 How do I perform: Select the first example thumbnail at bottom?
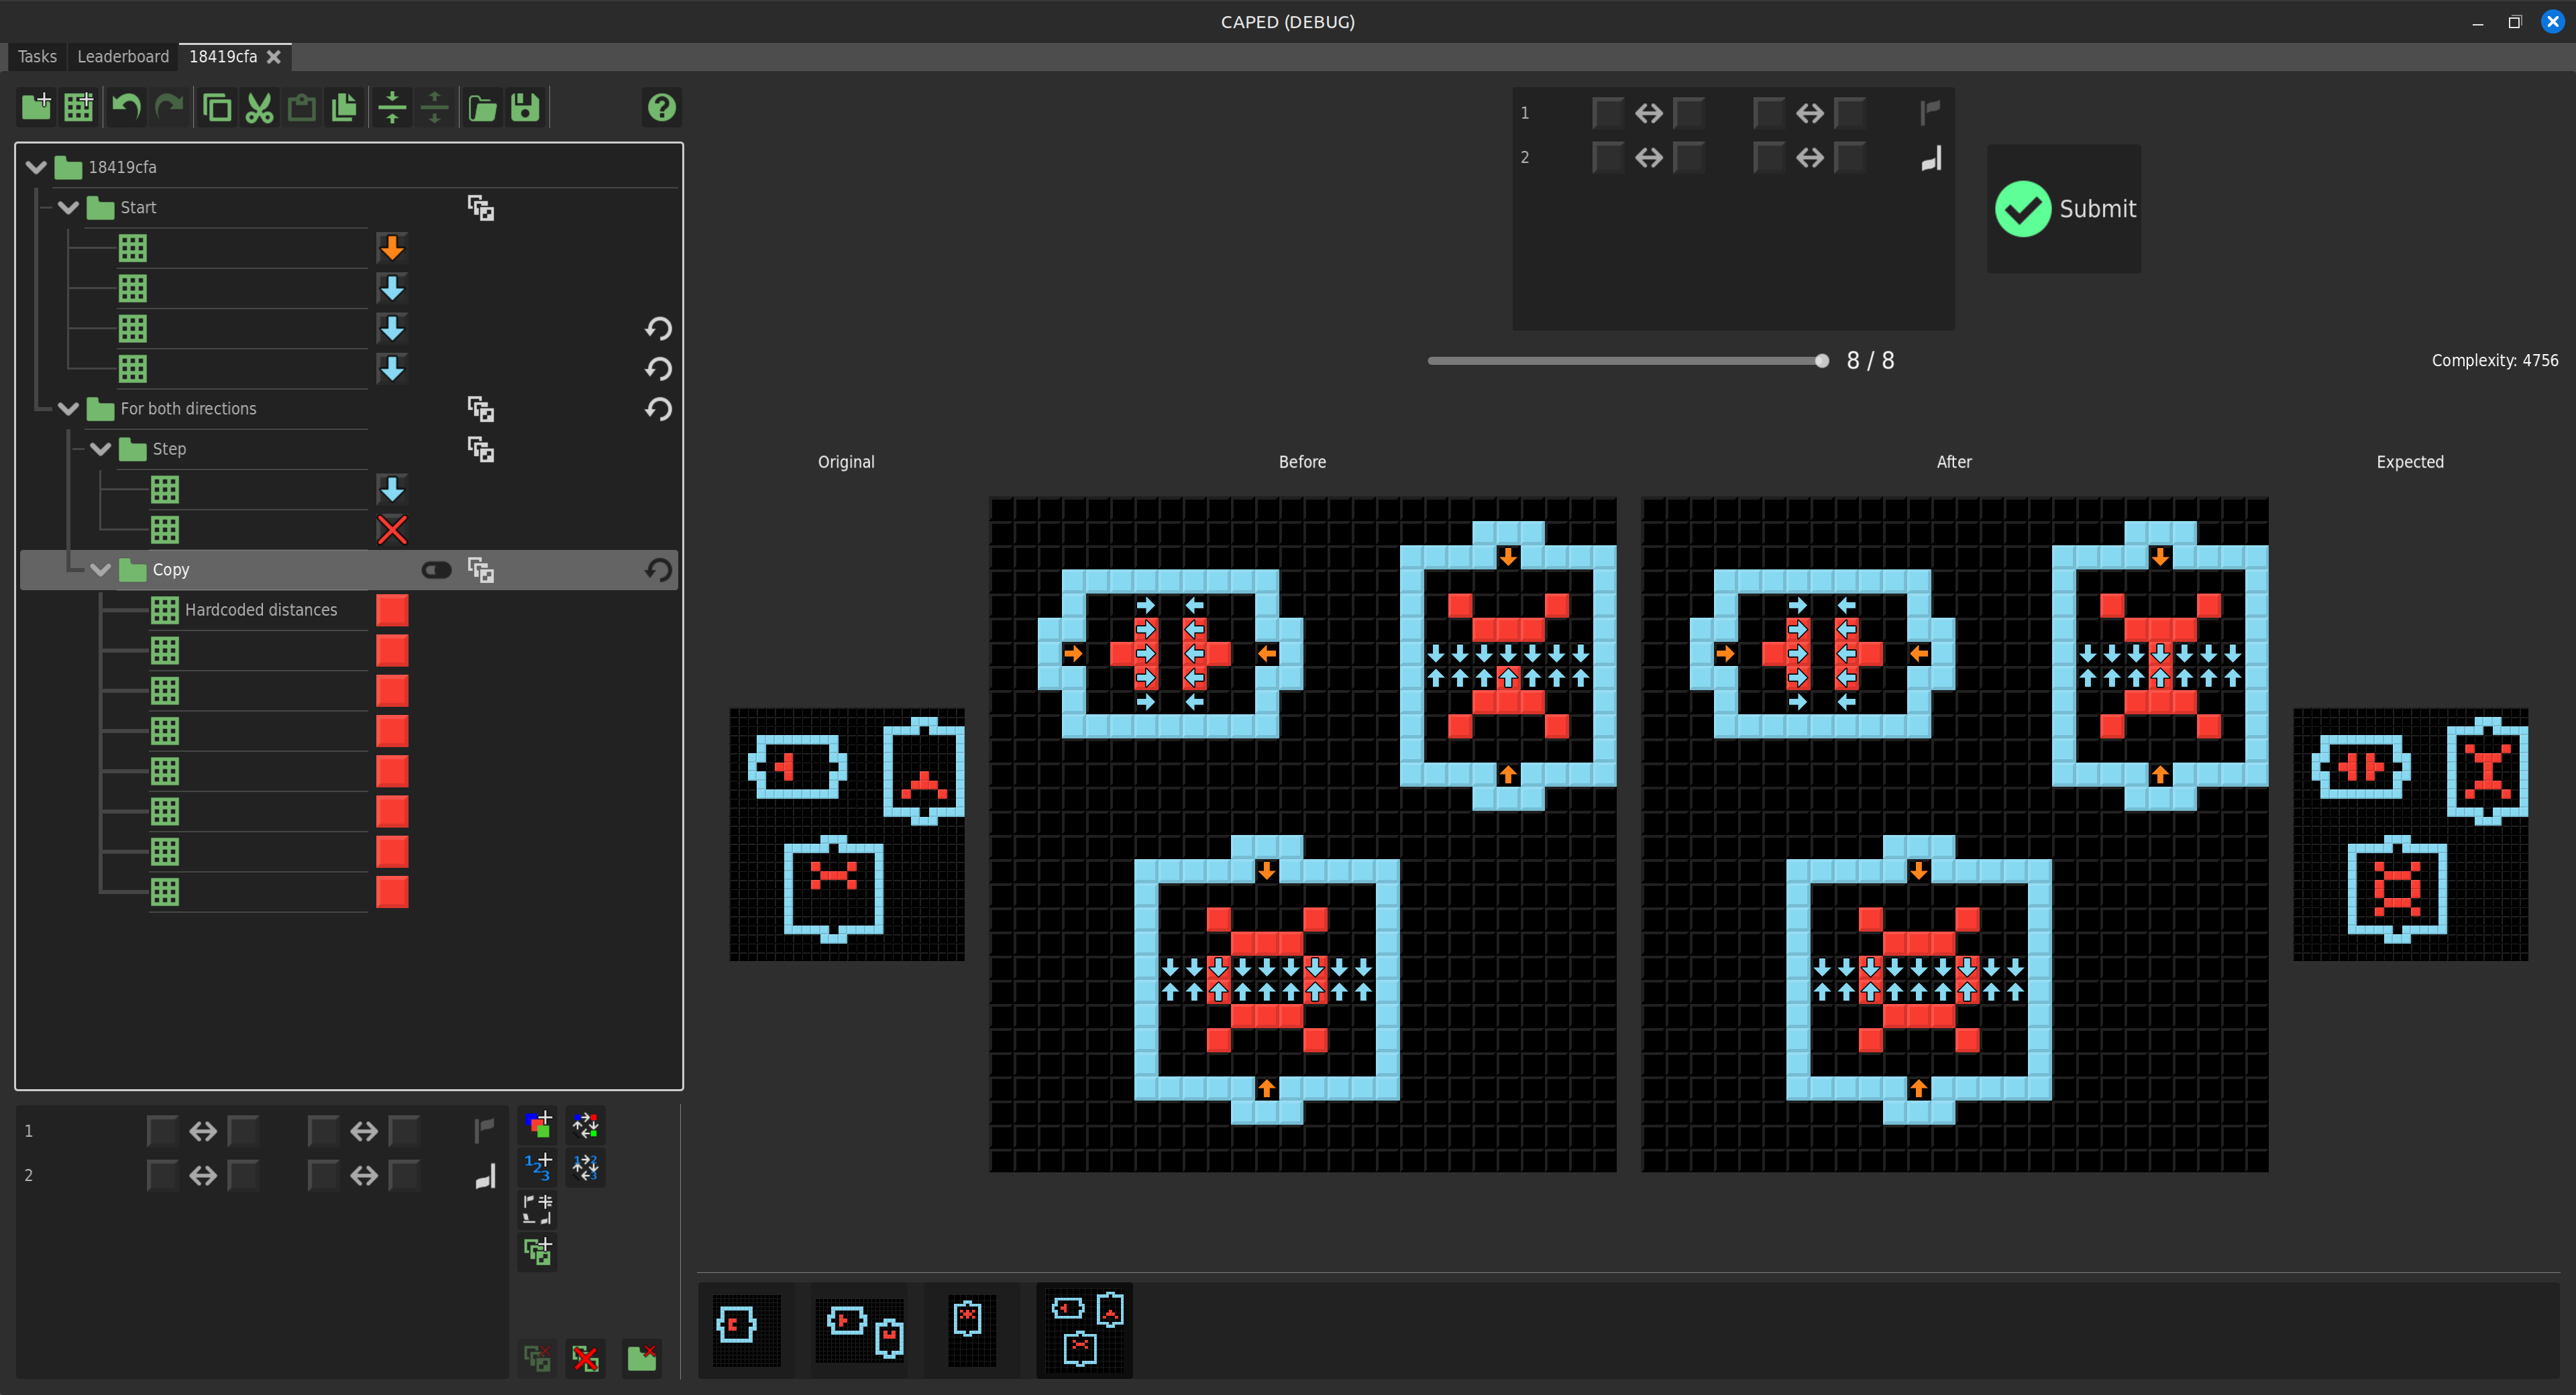coord(746,1329)
